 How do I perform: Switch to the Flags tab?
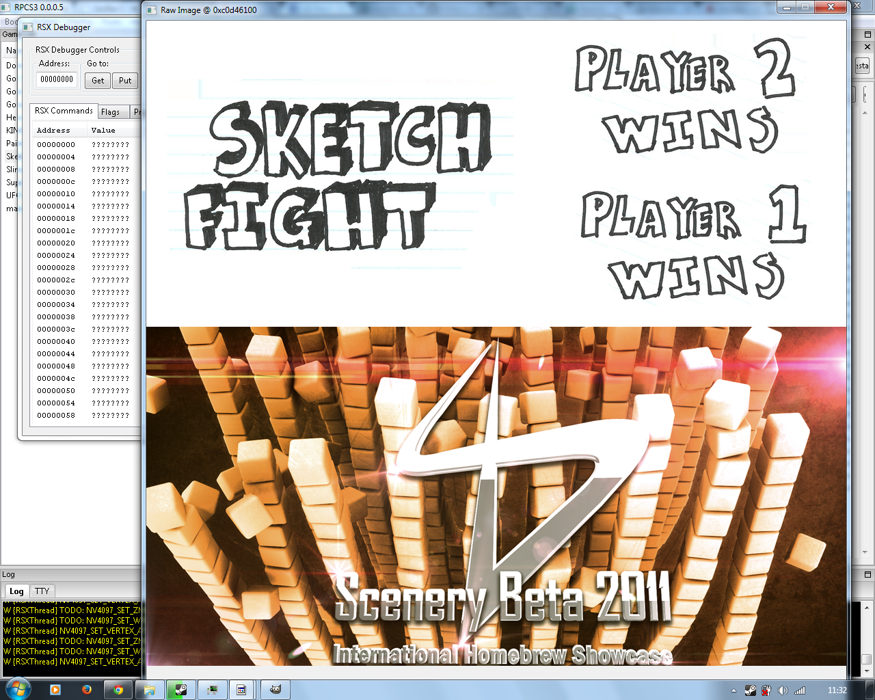110,112
